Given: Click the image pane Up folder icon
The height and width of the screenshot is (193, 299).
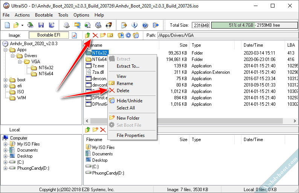Looking at the screenshot, I should pyautogui.click(x=87, y=35).
